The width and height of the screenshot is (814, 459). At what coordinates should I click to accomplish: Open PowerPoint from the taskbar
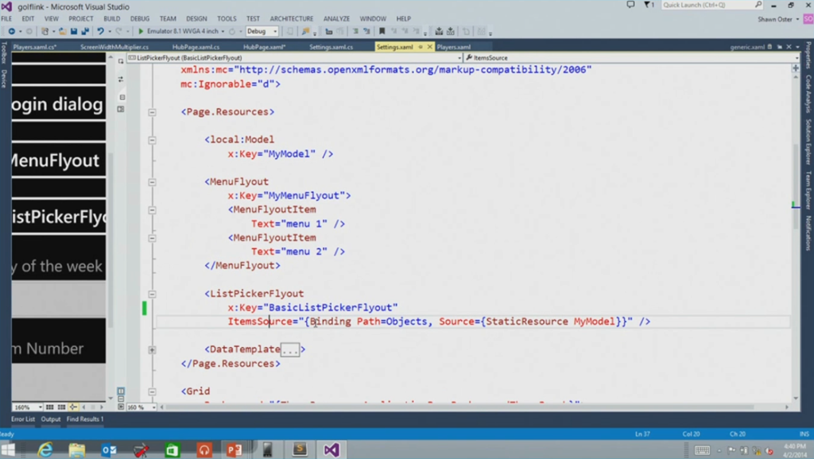[235, 449]
